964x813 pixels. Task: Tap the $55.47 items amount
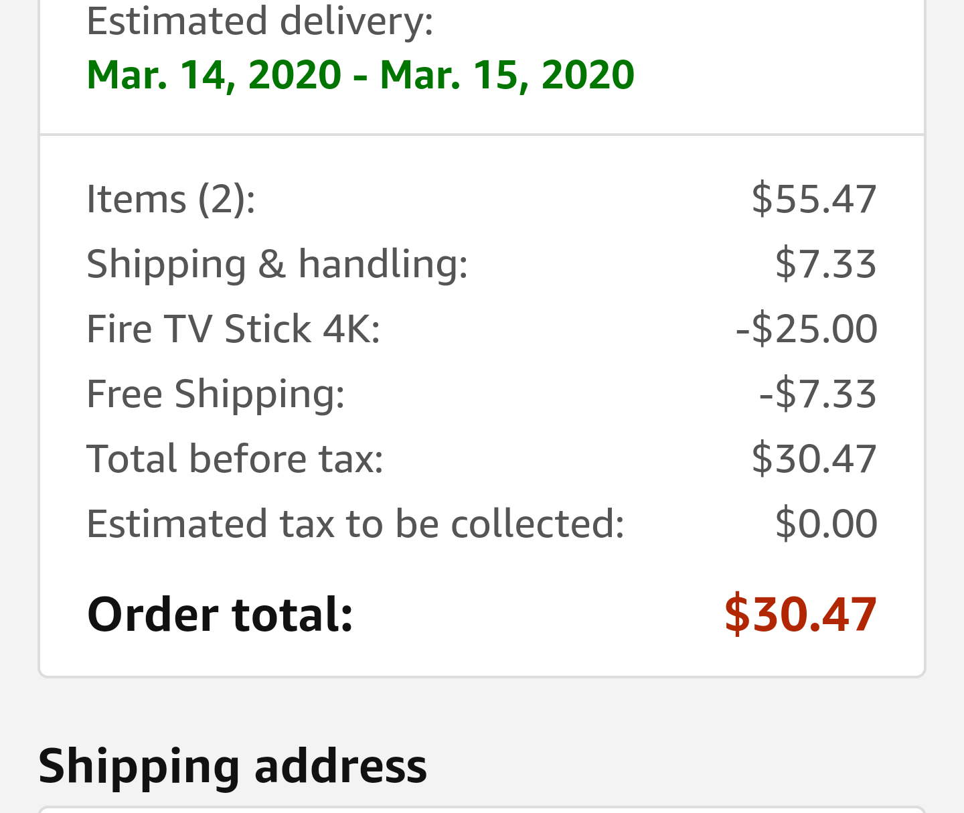pyautogui.click(x=813, y=199)
